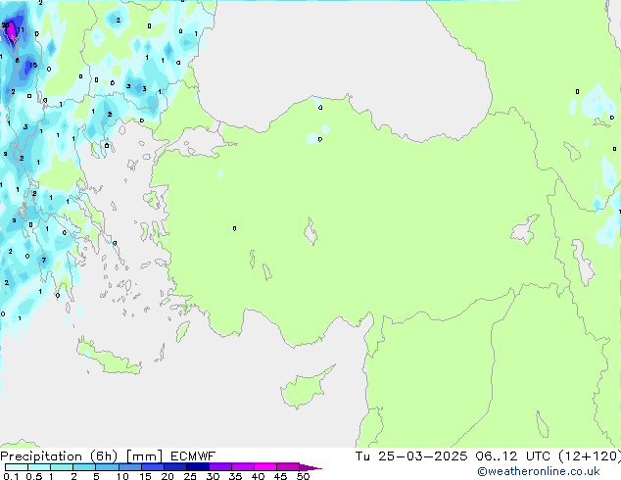Click the '45' legend scale label
Screen dimensions: 621x480
(x=280, y=476)
